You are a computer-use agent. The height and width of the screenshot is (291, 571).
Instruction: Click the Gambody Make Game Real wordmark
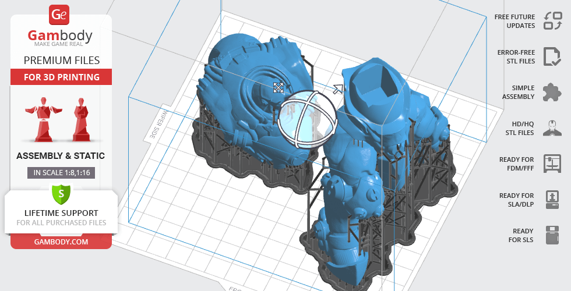click(61, 38)
